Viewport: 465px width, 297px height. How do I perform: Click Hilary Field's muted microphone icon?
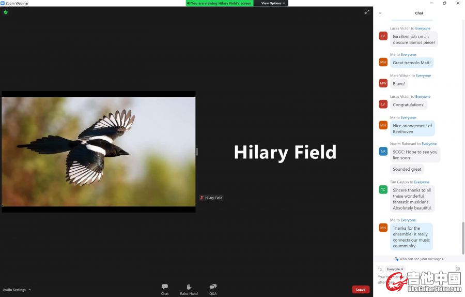click(x=202, y=198)
